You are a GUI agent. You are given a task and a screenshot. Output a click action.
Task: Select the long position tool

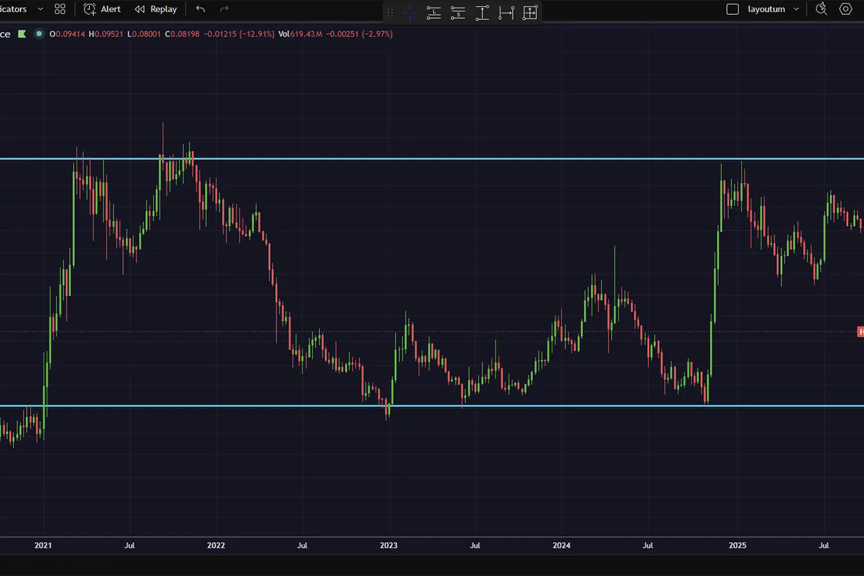point(434,13)
